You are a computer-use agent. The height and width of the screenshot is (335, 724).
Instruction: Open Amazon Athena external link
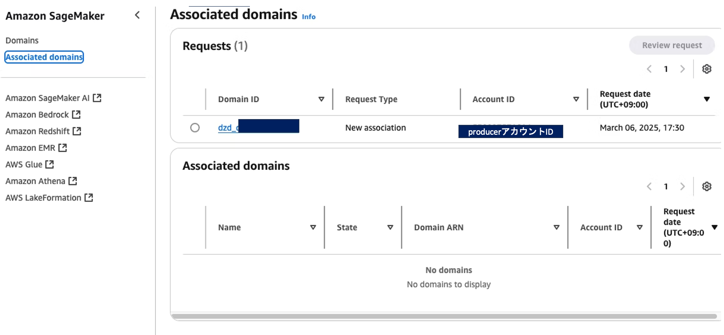coord(41,181)
